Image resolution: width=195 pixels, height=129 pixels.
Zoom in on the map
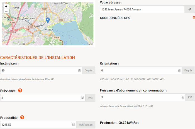tap(6, 6)
